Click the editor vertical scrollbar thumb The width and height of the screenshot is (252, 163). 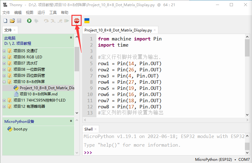[x=247, y=48]
